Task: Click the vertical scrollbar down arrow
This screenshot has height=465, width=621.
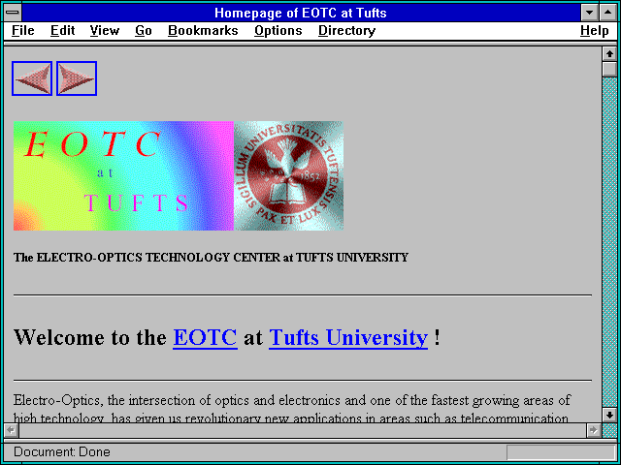Action: pyautogui.click(x=609, y=415)
